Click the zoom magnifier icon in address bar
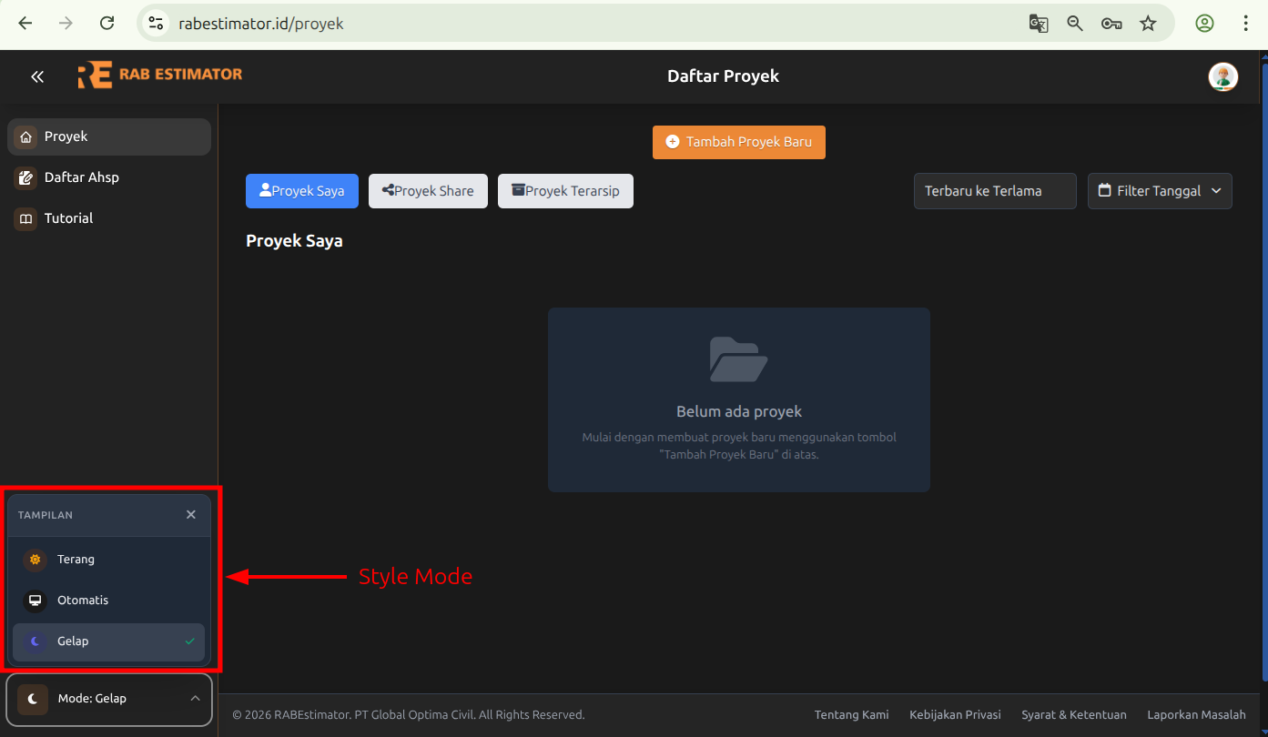Viewport: 1268px width, 737px height. point(1075,24)
